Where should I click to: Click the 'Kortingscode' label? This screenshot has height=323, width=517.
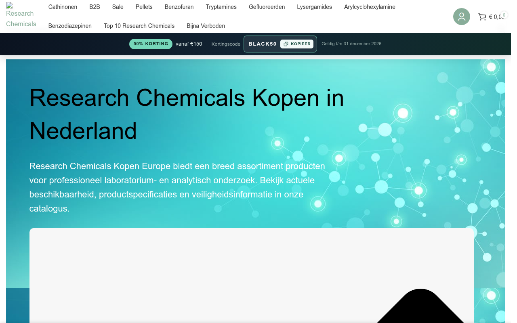click(226, 44)
